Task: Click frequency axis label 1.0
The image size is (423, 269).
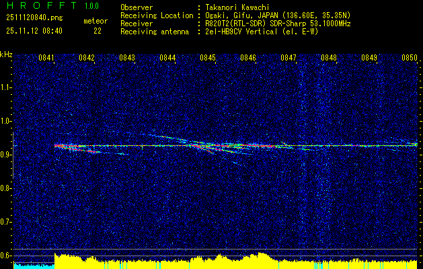Action: point(5,122)
